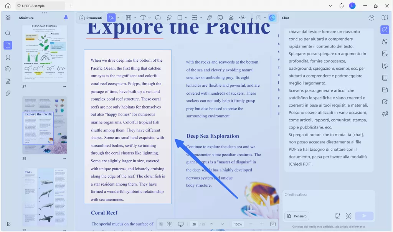This screenshot has width=393, height=232.
Task: Select the stamp tool
Action: pos(231,18)
